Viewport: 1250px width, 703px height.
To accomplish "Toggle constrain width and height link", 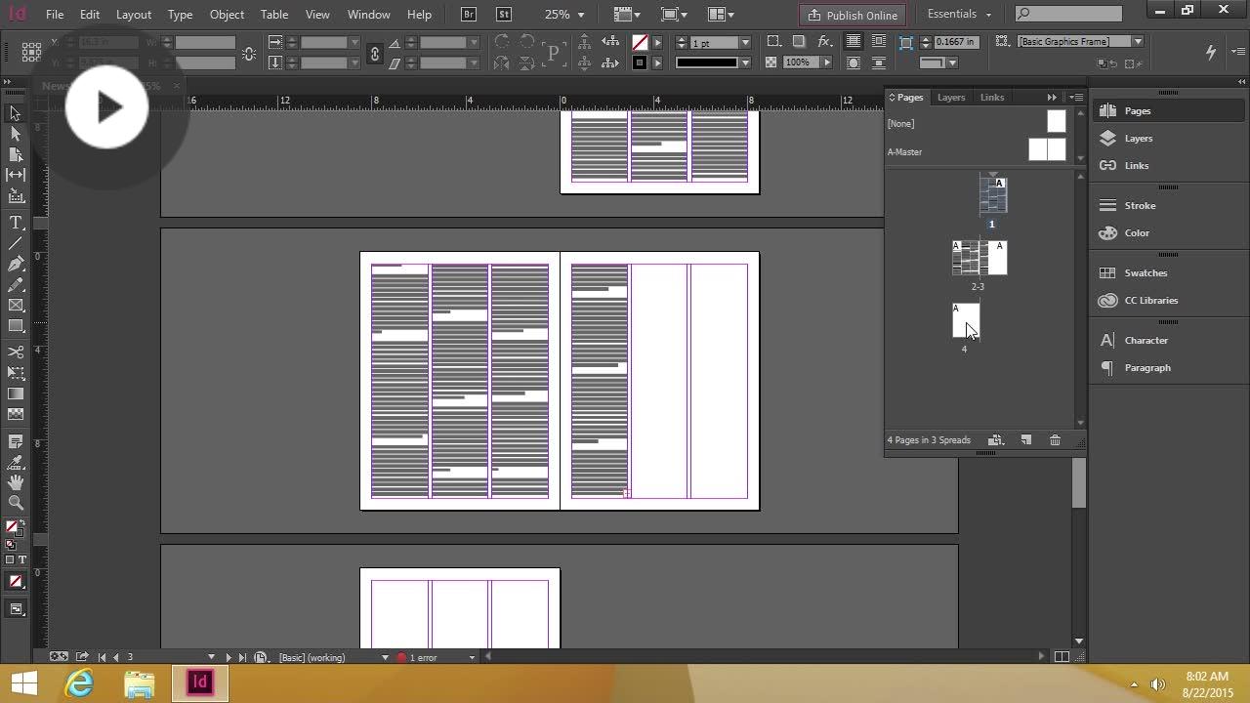I will click(x=249, y=53).
